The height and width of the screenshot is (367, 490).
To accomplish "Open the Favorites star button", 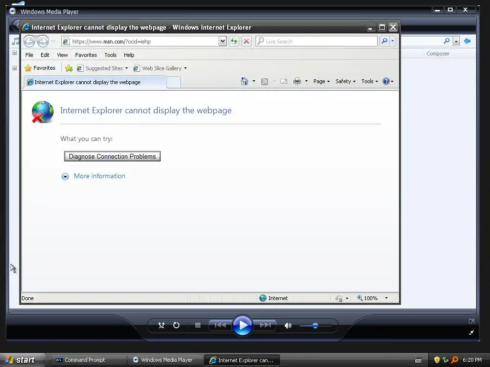I will pyautogui.click(x=40, y=68).
